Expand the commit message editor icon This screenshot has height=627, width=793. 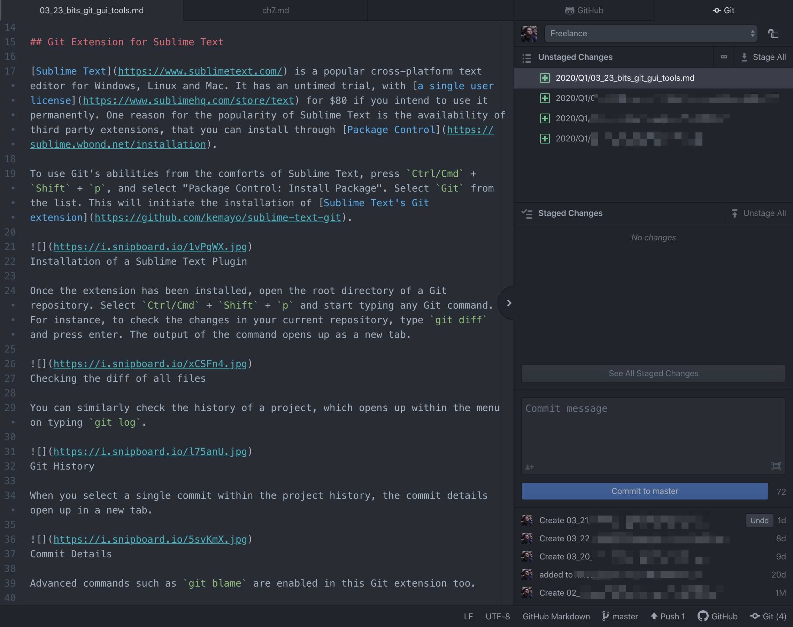point(776,466)
